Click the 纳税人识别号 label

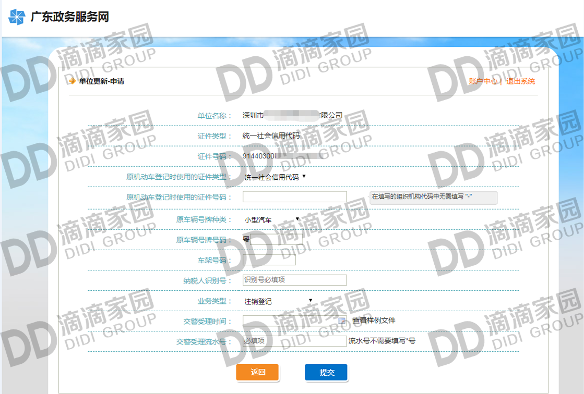tap(207, 280)
